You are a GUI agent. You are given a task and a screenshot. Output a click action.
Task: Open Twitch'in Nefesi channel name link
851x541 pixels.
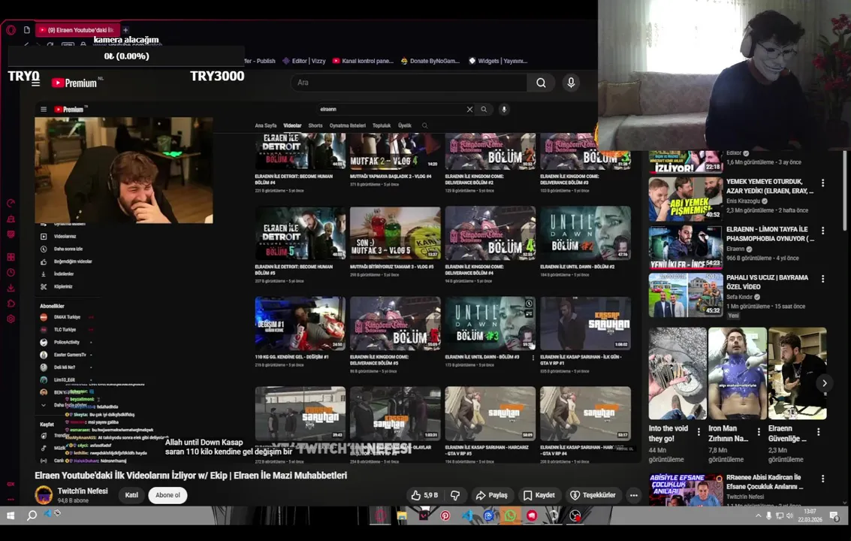(83, 491)
